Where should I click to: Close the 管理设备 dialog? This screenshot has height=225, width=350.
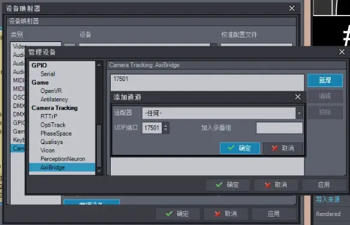tap(342, 52)
